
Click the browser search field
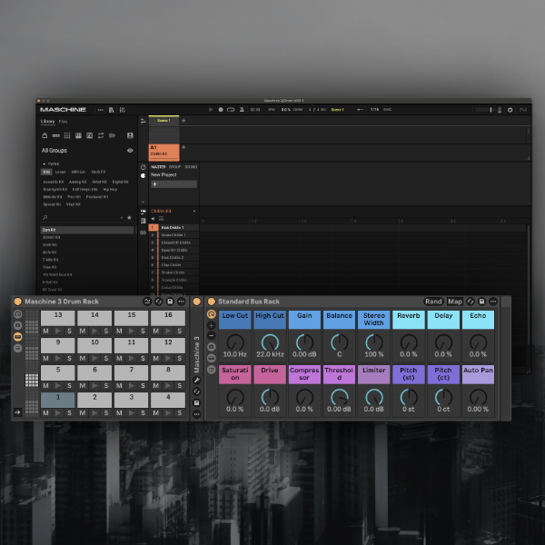[82, 218]
